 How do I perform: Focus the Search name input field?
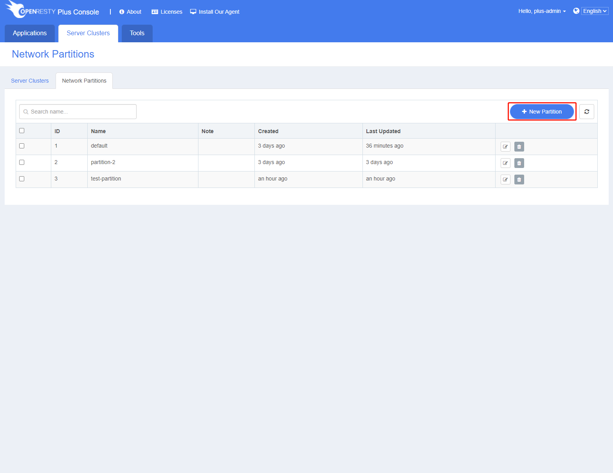click(78, 112)
